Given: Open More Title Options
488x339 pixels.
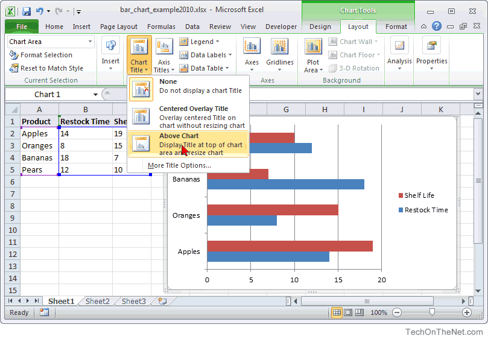Looking at the screenshot, I should coord(179,165).
